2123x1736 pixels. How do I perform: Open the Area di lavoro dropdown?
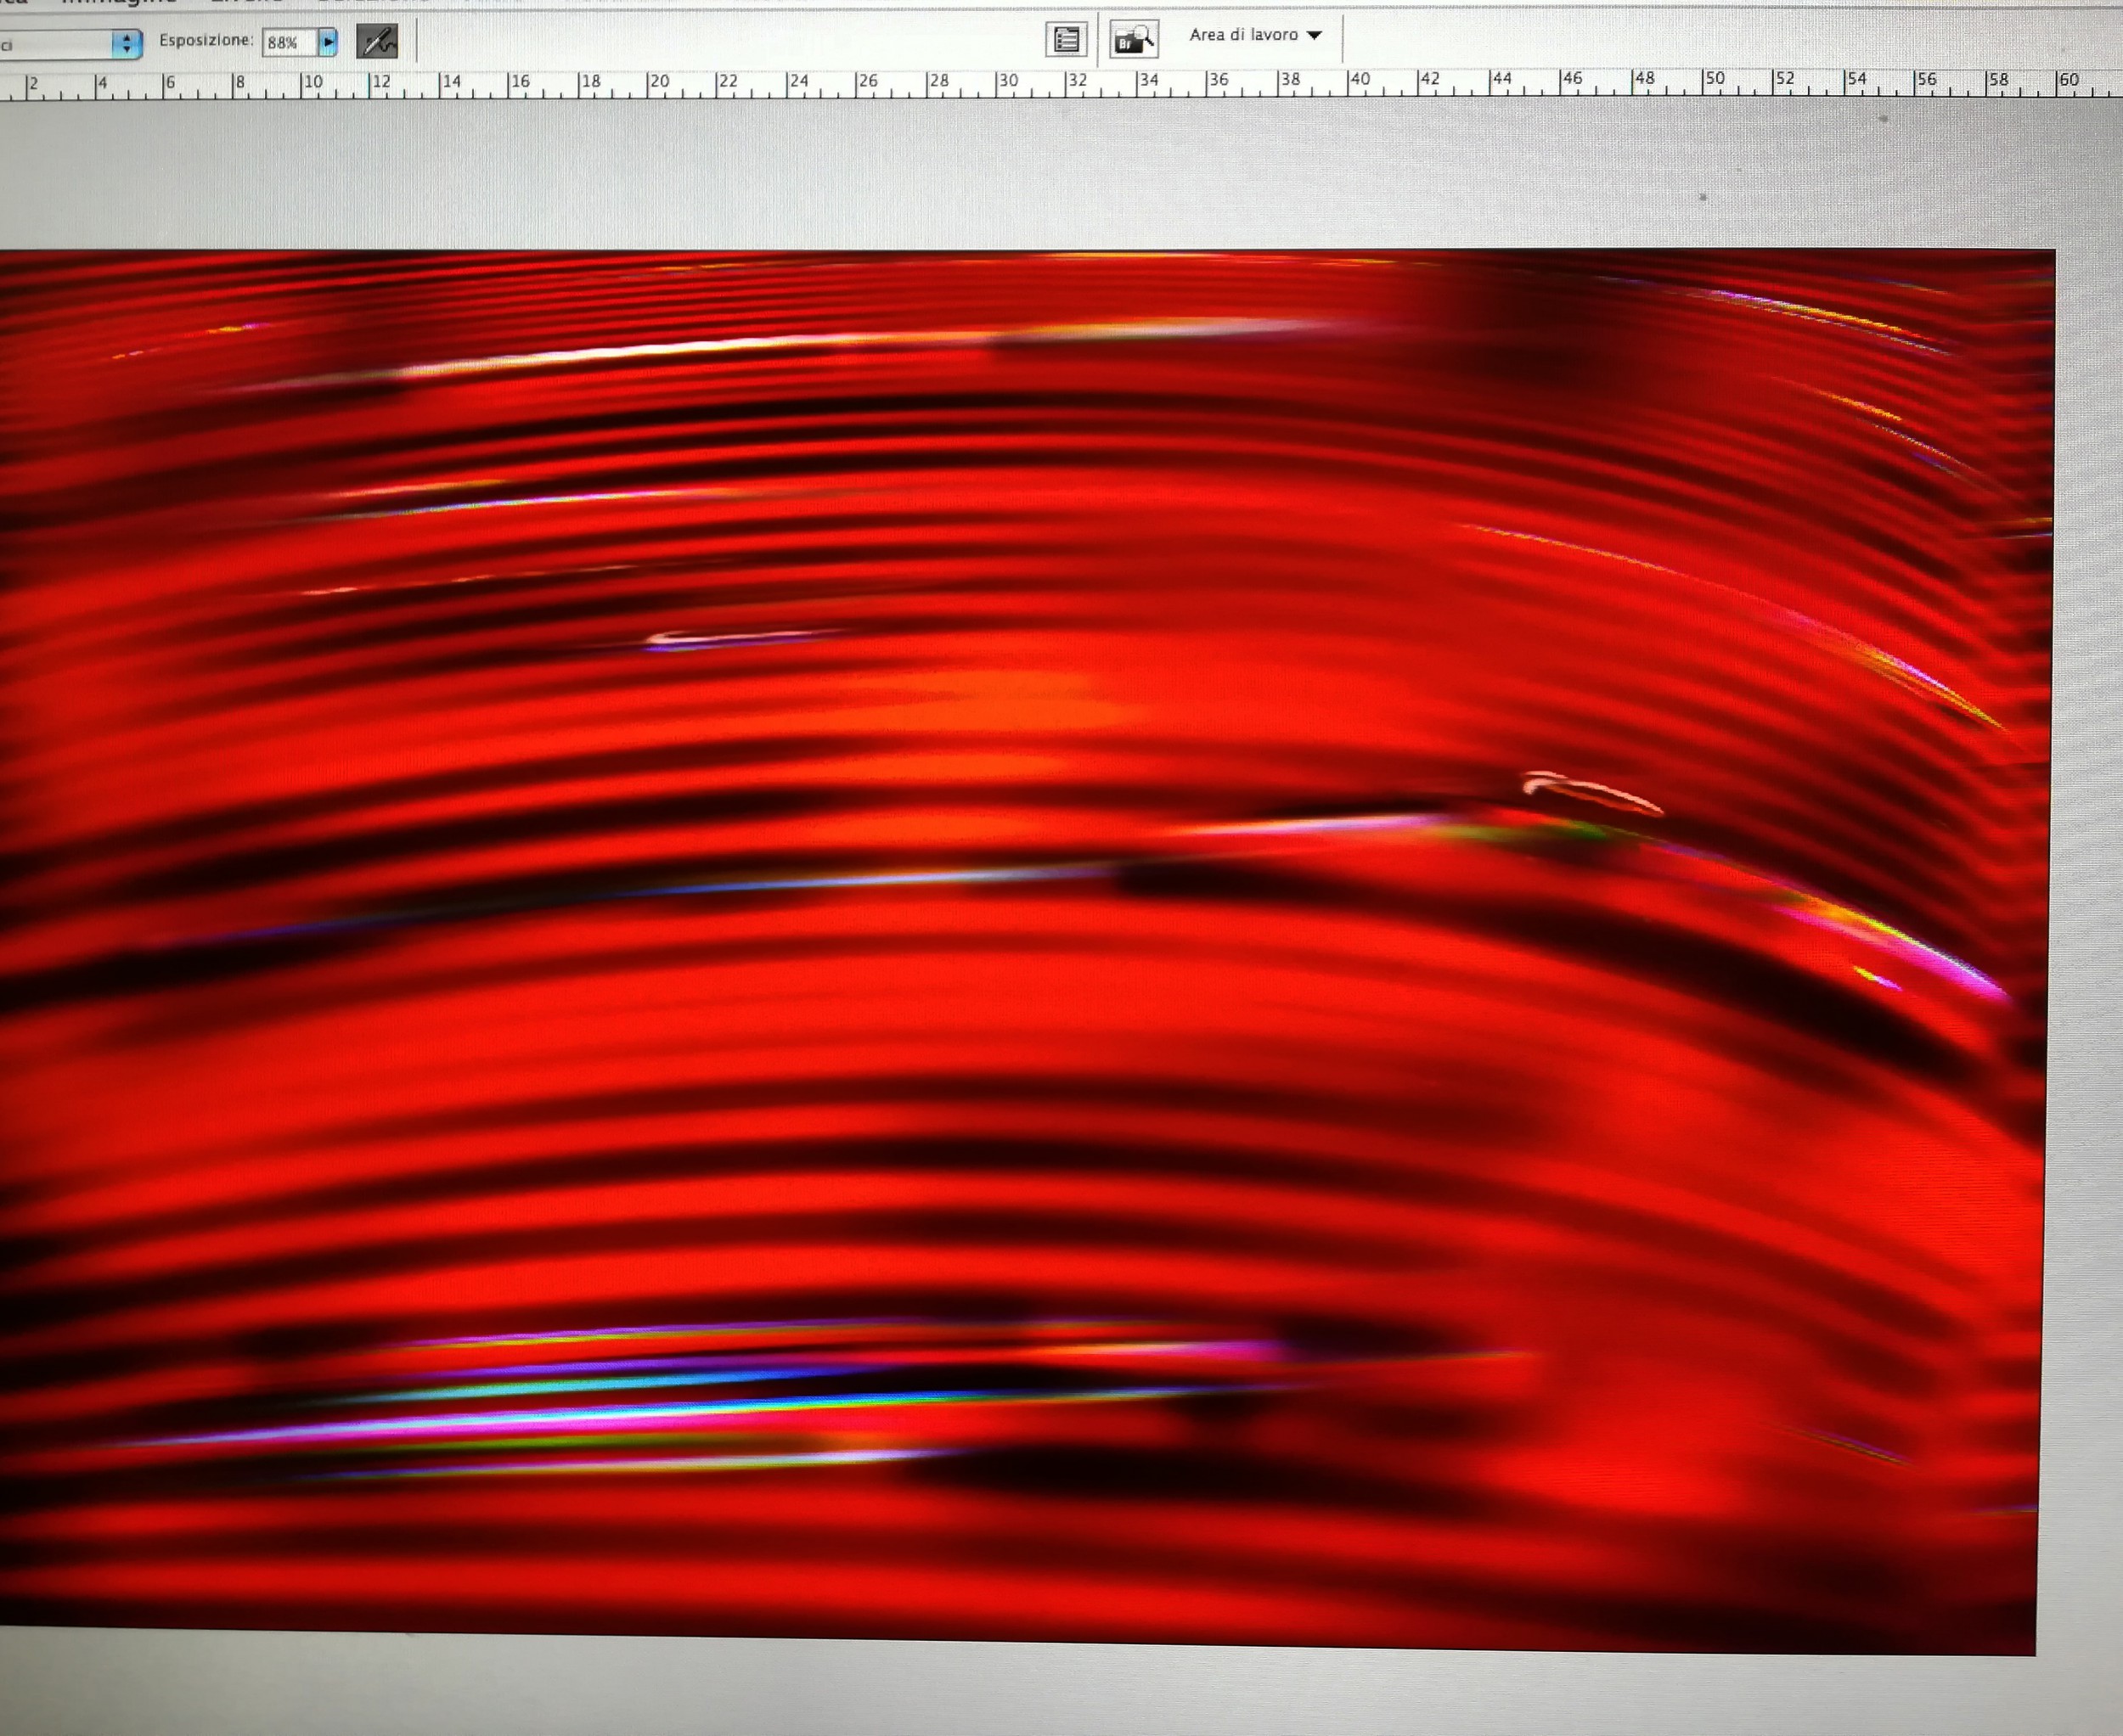(1256, 35)
